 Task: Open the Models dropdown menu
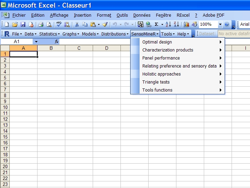[x=90, y=34]
